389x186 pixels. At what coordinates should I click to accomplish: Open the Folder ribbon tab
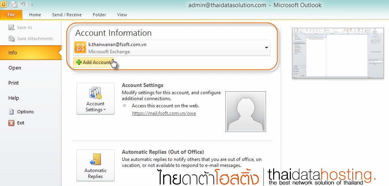point(99,15)
